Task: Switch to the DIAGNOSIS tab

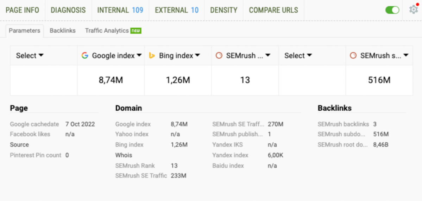Action: click(68, 10)
